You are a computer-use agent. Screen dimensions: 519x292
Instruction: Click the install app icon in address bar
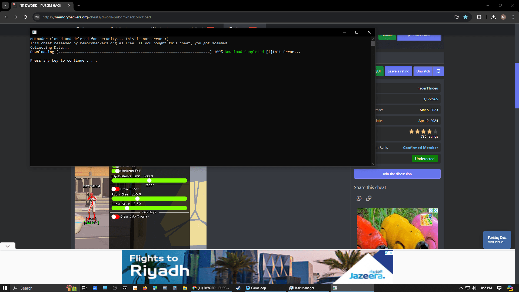click(x=457, y=17)
